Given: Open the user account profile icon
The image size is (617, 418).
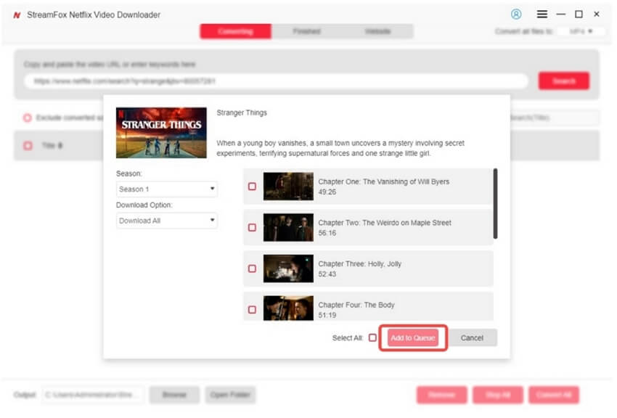Looking at the screenshot, I should point(516,15).
